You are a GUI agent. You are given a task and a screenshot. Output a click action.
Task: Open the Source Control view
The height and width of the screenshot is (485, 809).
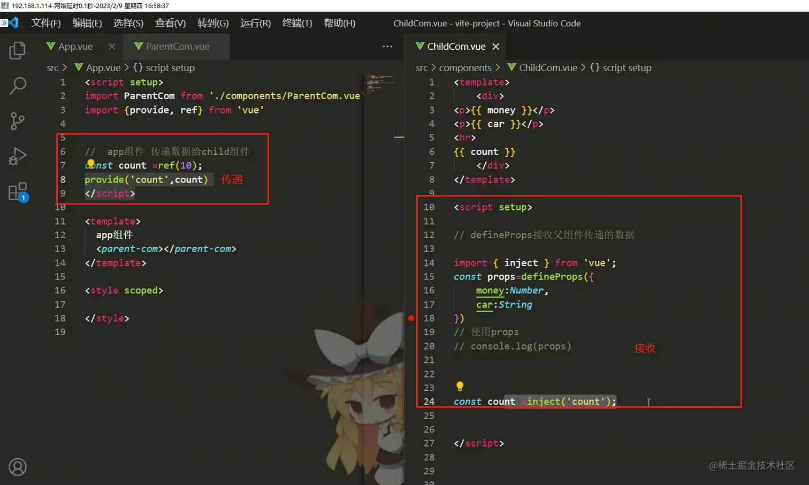click(x=17, y=121)
